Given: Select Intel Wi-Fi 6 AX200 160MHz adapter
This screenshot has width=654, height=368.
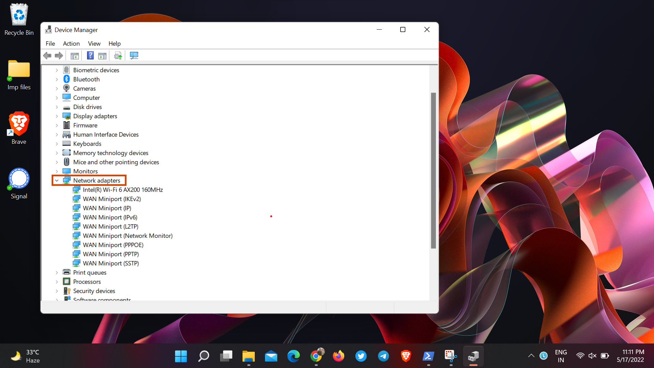Looking at the screenshot, I should pos(122,189).
